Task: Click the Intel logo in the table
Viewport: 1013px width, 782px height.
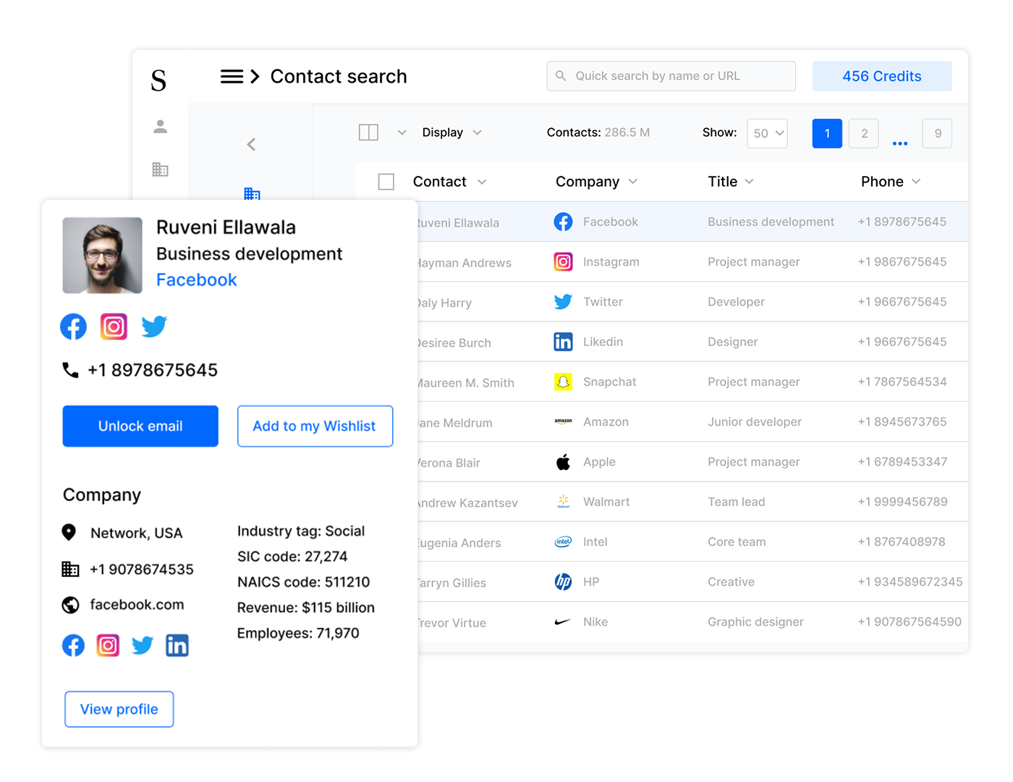Action: [x=563, y=542]
